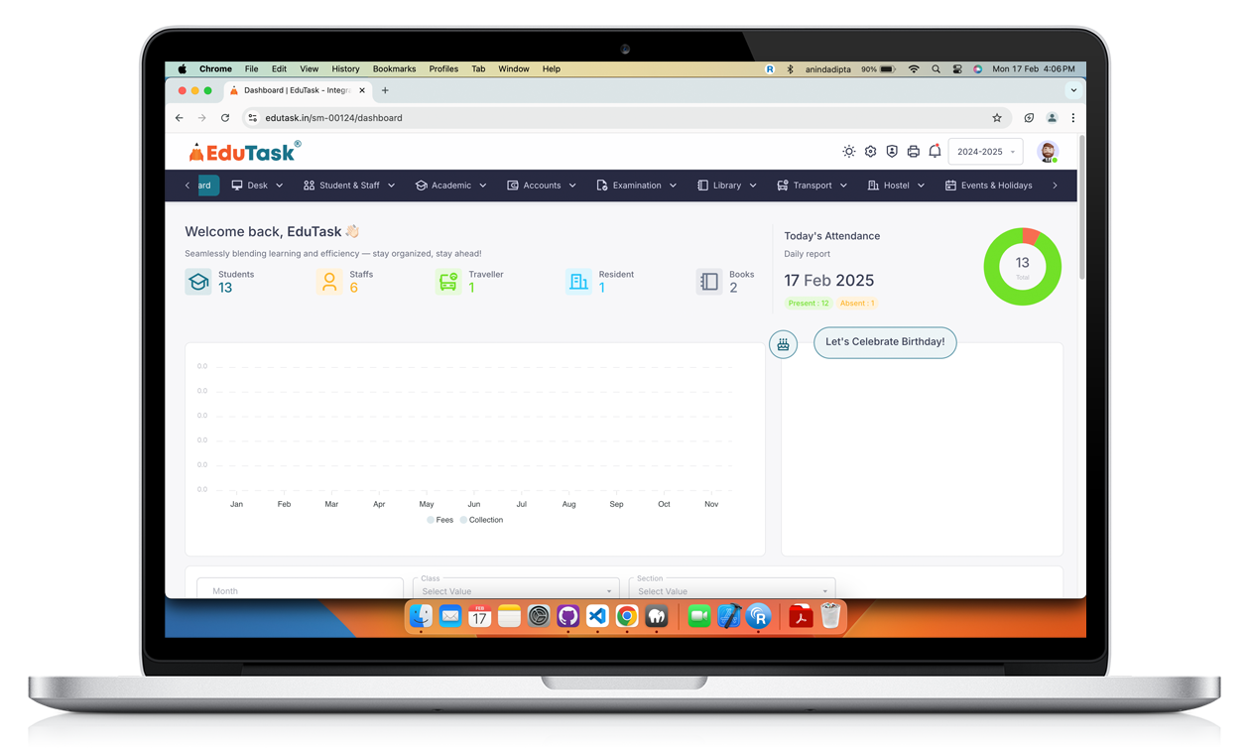Expand the Class select dropdown
The image size is (1250, 750).
coord(516,590)
